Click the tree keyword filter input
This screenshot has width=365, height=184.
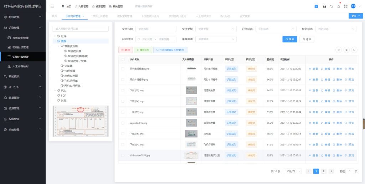pos(81,29)
